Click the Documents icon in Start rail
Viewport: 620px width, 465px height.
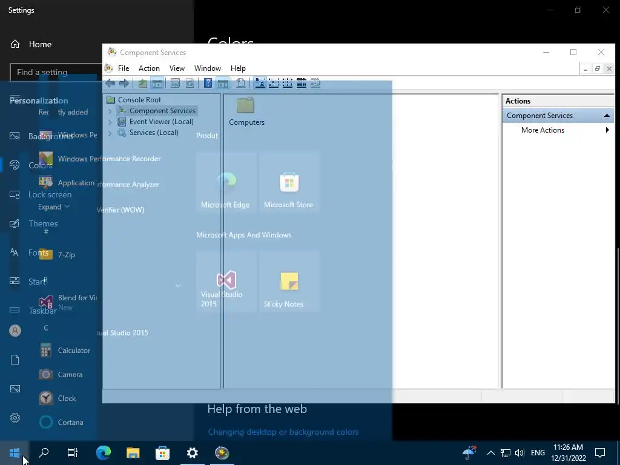pos(15,360)
